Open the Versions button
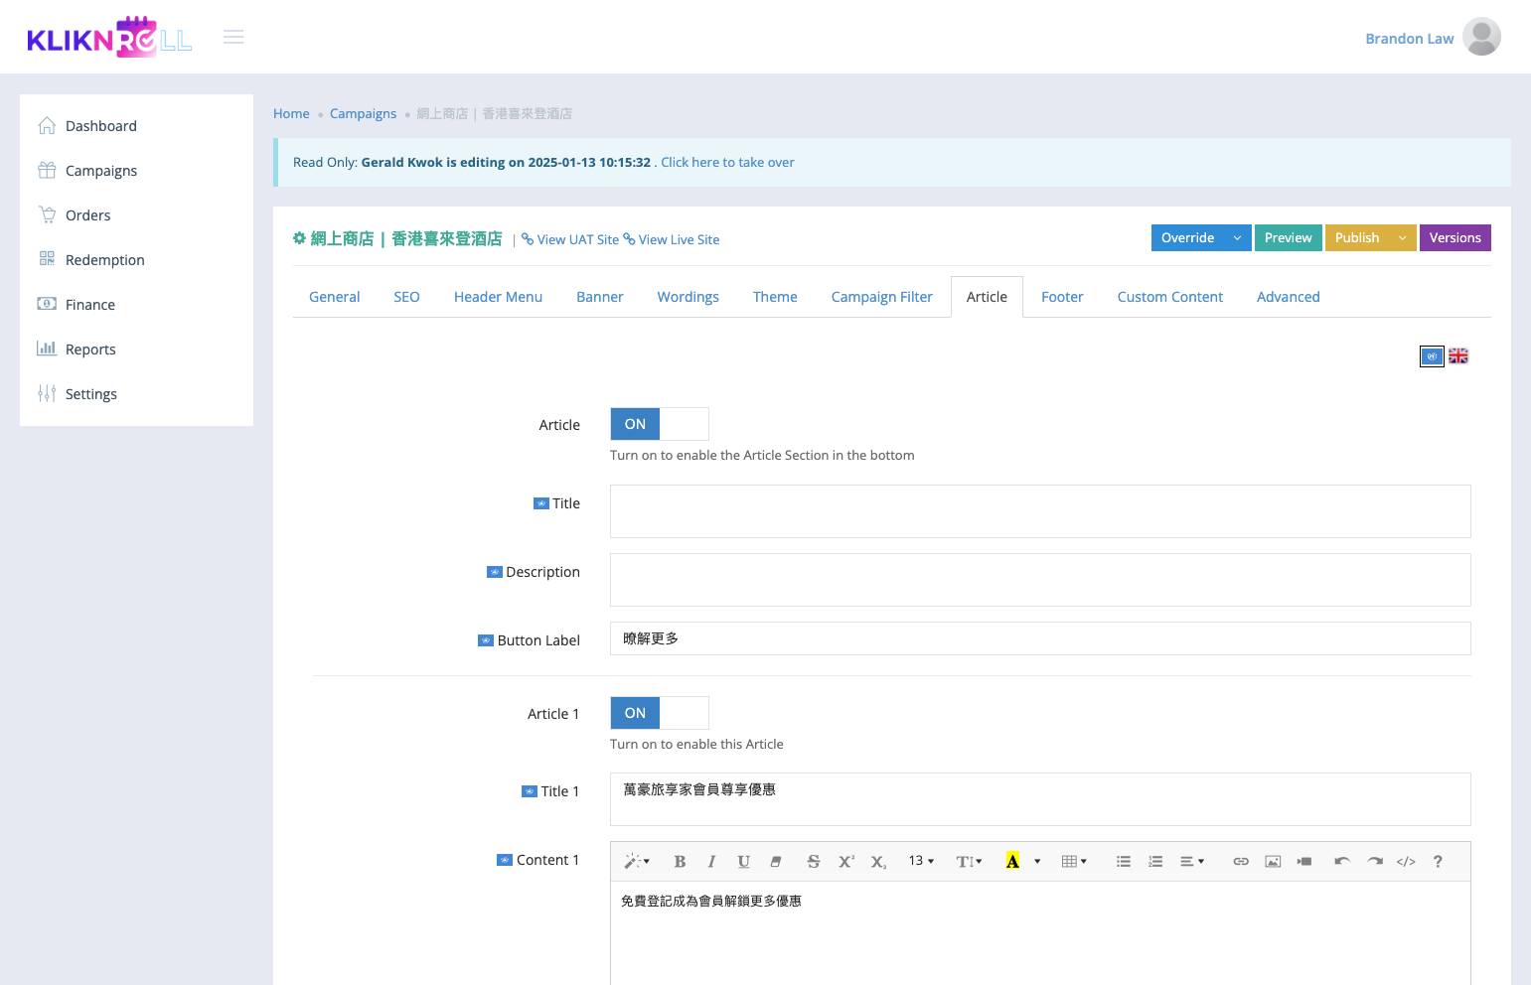Image resolution: width=1531 pixels, height=985 pixels. 1455,238
